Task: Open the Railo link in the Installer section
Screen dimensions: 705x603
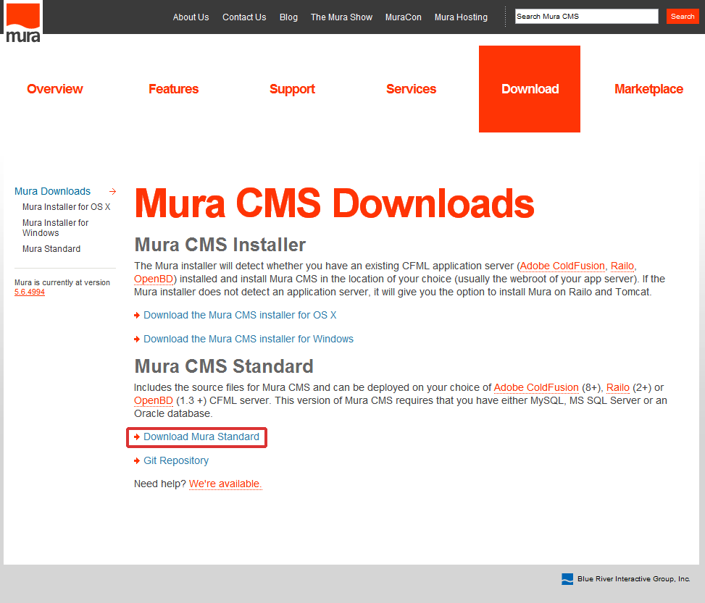Action: click(622, 266)
